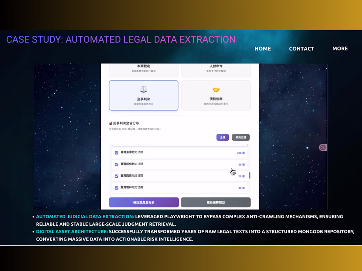
Task: Click the 236 count for 臺中 court
Action: coord(241,153)
